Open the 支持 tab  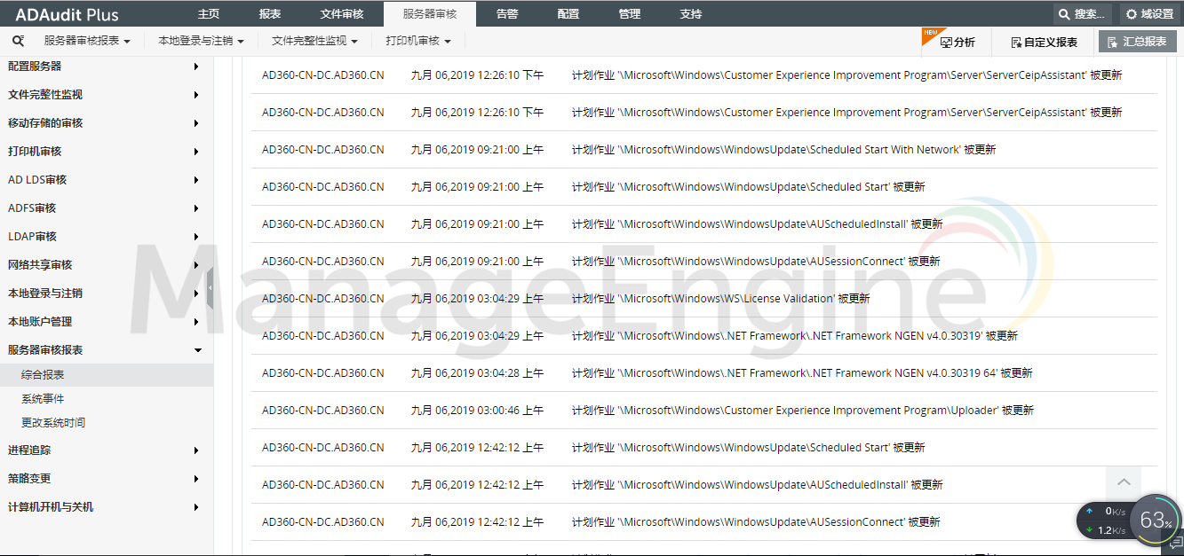coord(690,14)
